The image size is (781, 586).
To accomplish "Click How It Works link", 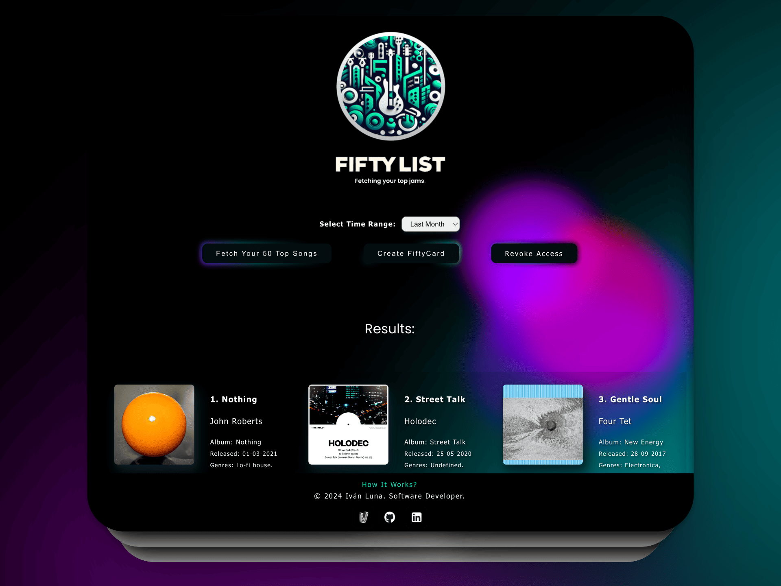I will click(390, 484).
